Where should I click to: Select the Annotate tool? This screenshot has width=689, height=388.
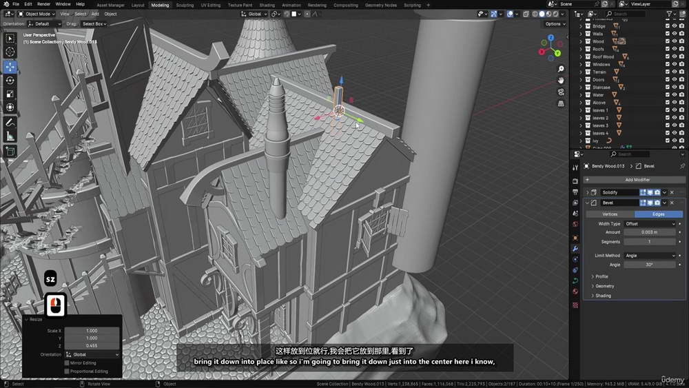point(10,123)
